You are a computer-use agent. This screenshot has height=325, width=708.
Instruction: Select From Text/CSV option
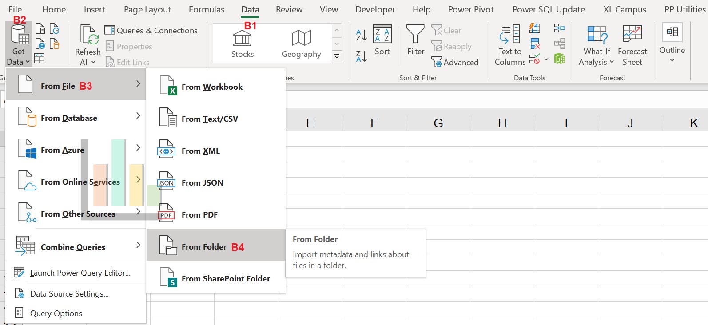tap(210, 119)
